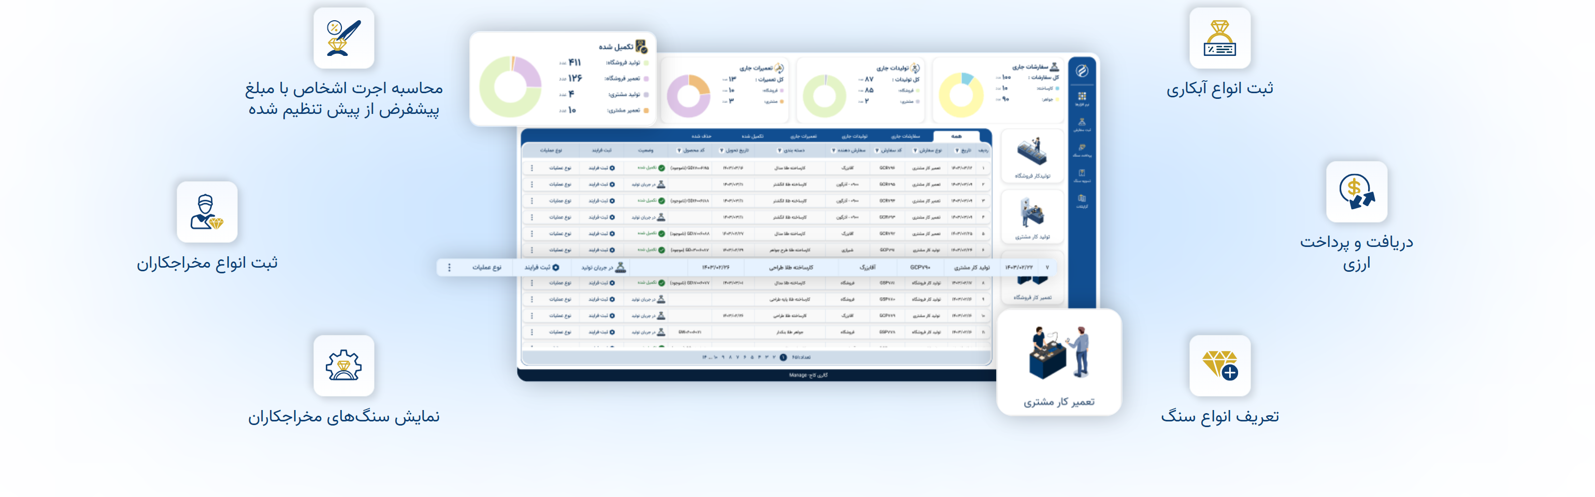Click the stone setters' stones (نمایش سنگ‌های مخراجکاران) icon
1595x497 pixels.
[x=343, y=366]
